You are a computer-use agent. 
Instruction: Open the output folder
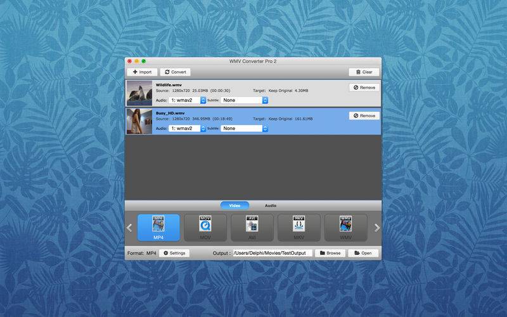pos(363,253)
